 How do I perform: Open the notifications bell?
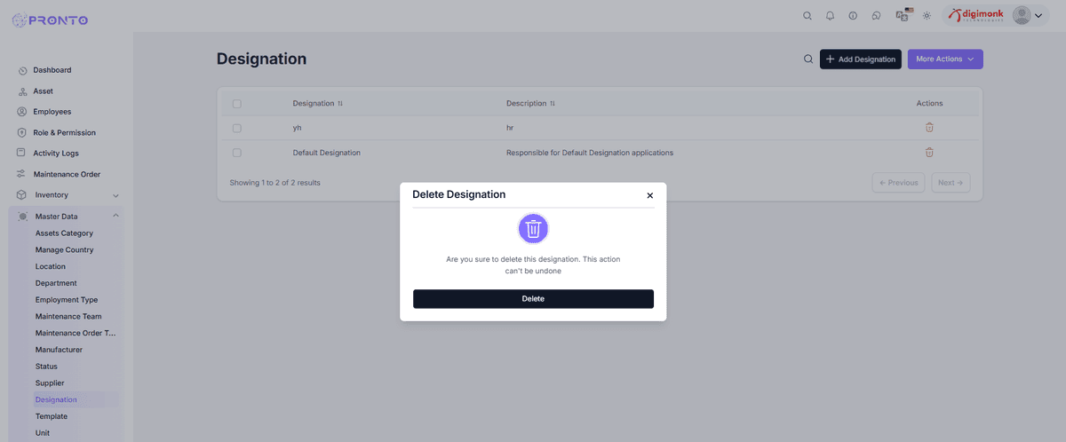(831, 16)
